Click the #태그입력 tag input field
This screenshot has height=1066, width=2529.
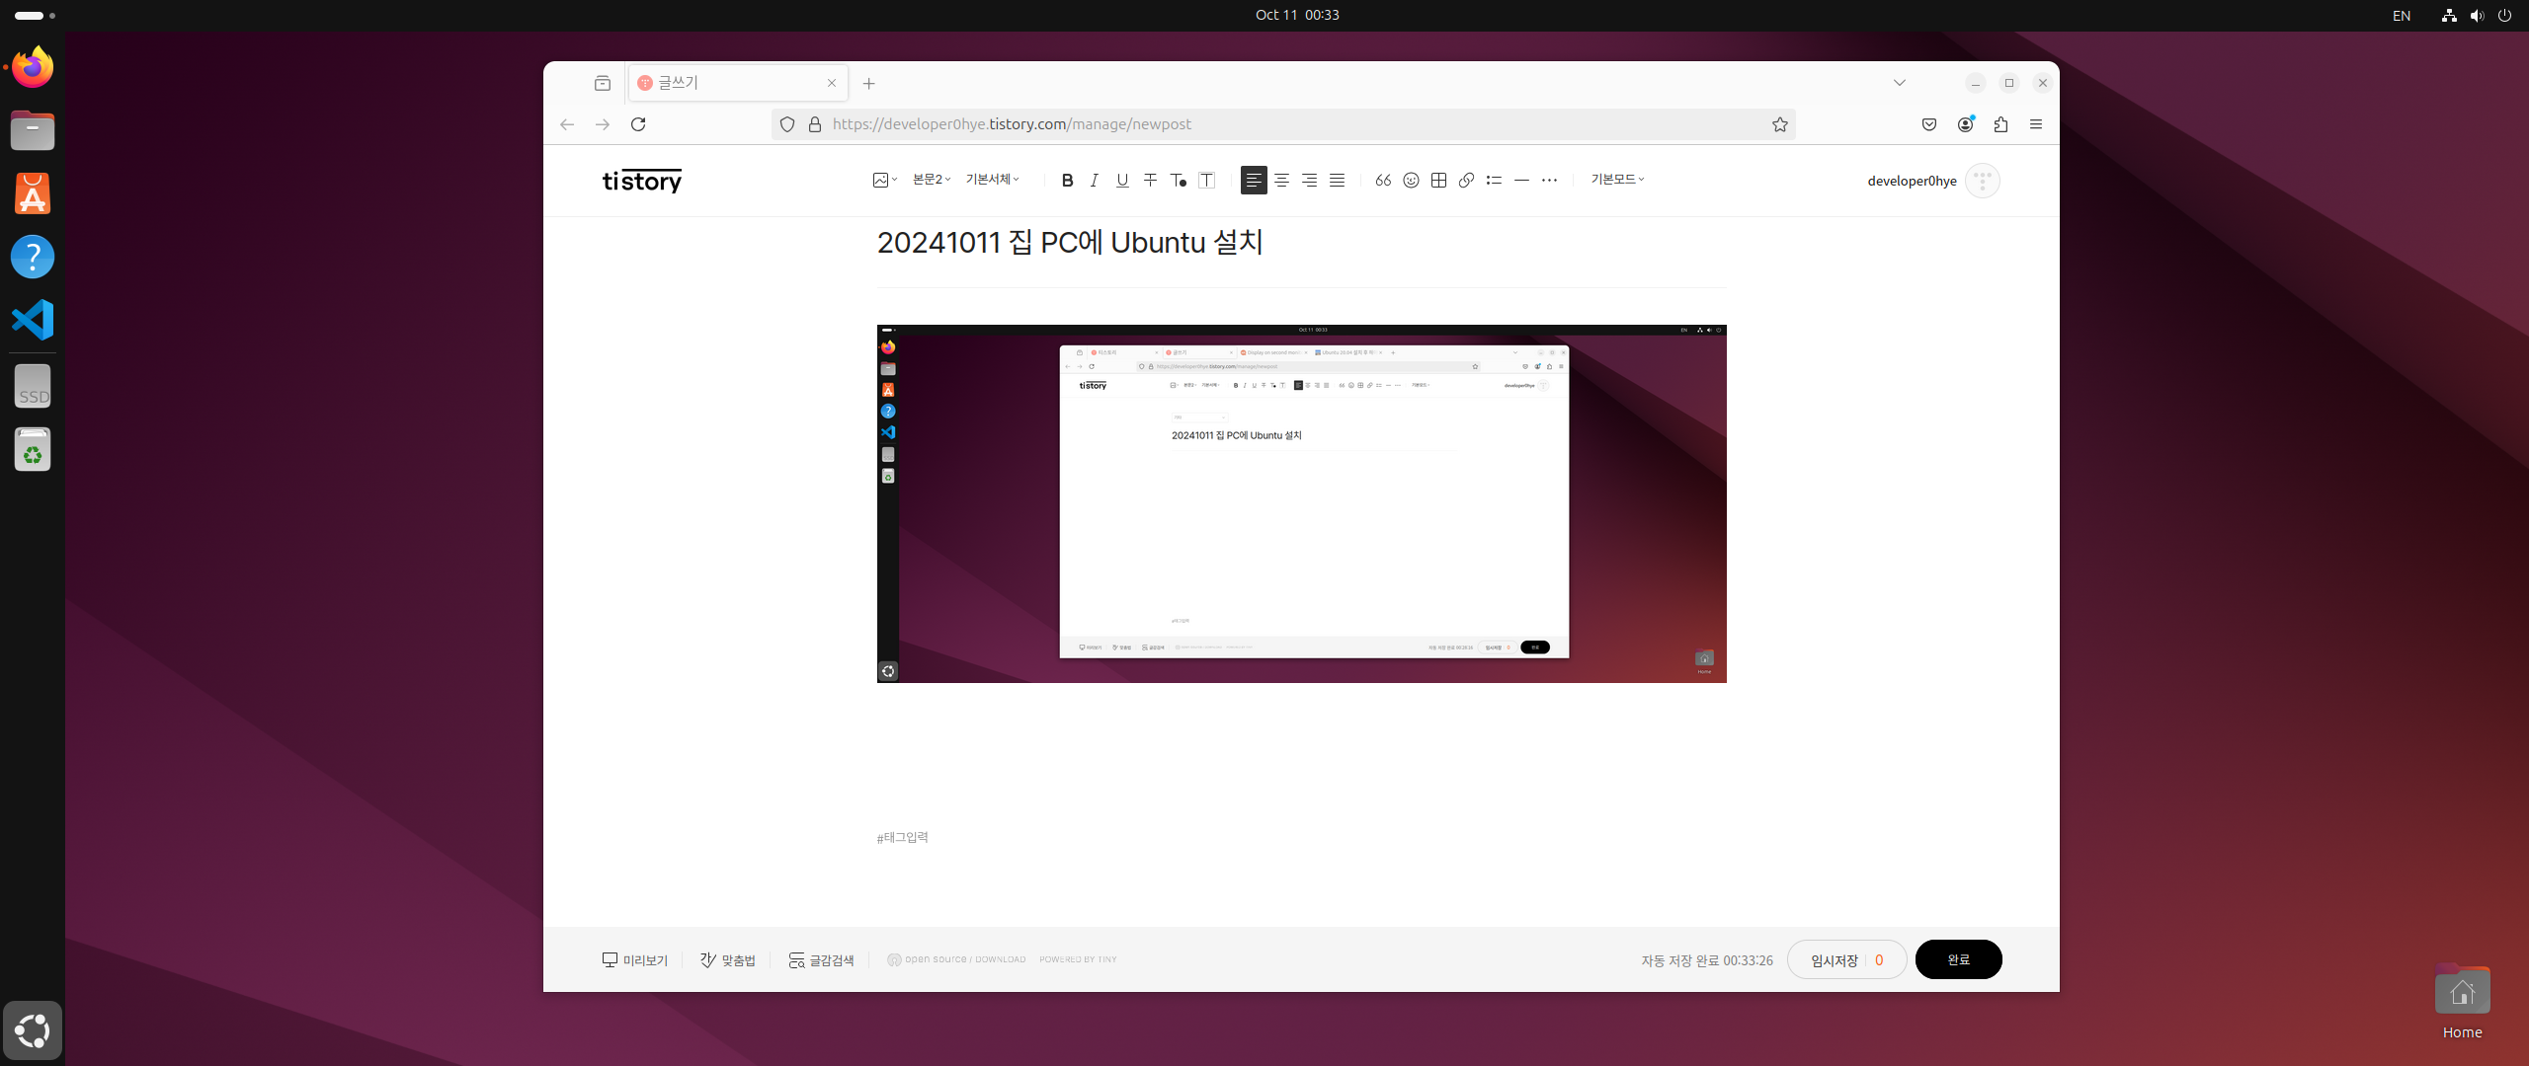(x=903, y=838)
